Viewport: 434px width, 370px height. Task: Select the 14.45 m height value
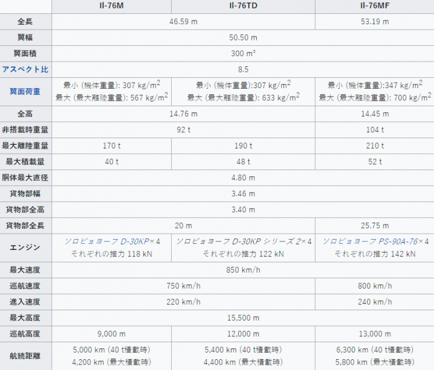pos(375,114)
